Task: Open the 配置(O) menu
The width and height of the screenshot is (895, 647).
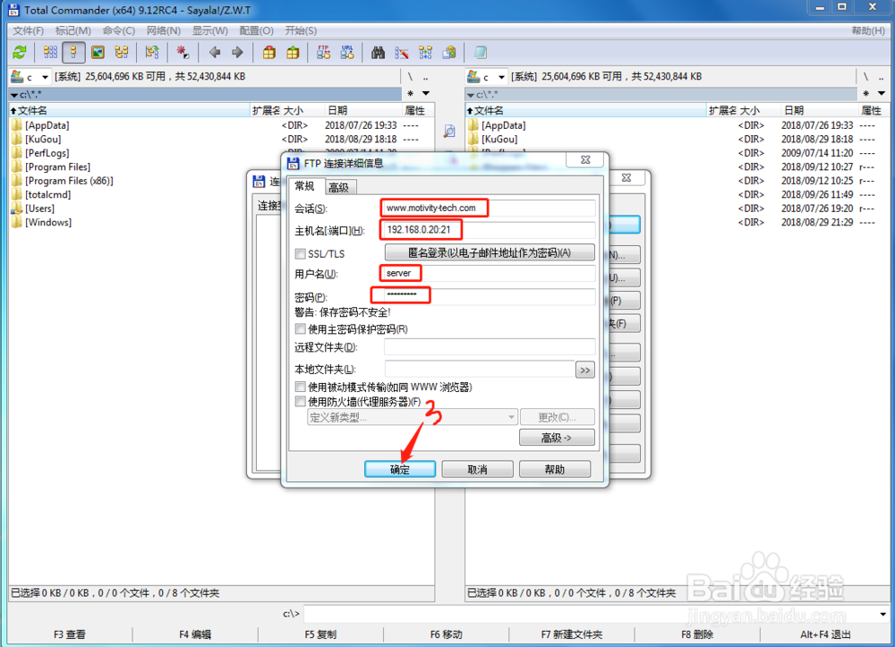Action: [256, 30]
